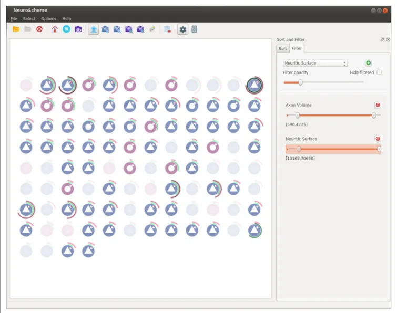This screenshot has height=313, width=397.
Task: Add a filter with green plus button
Action: coord(369,63)
